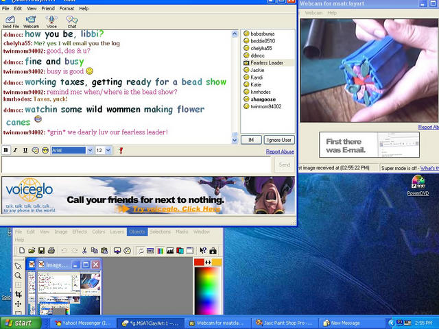Select the red foreground color swatch
The width and height of the screenshot is (439, 329).
[199, 262]
